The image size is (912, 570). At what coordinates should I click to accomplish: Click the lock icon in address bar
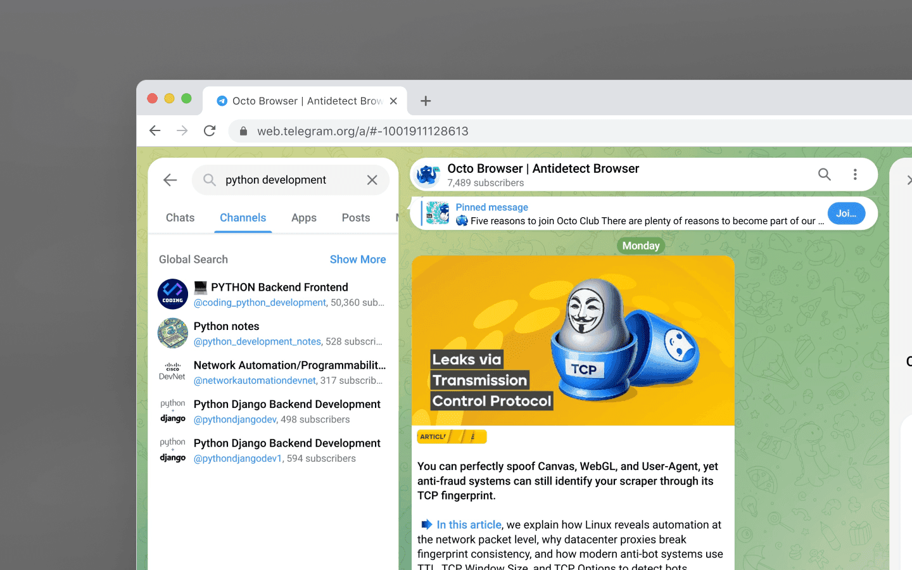point(243,131)
